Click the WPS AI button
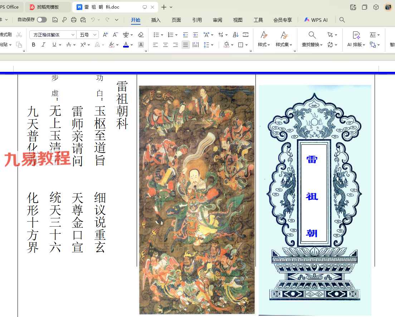This screenshot has width=395, height=317. (316, 20)
